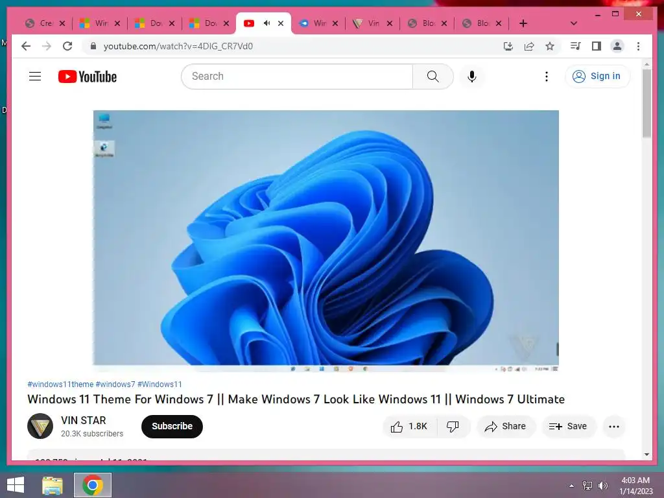Save the video to playlist
Viewport: 664px width, 498px height.
pyautogui.click(x=568, y=427)
